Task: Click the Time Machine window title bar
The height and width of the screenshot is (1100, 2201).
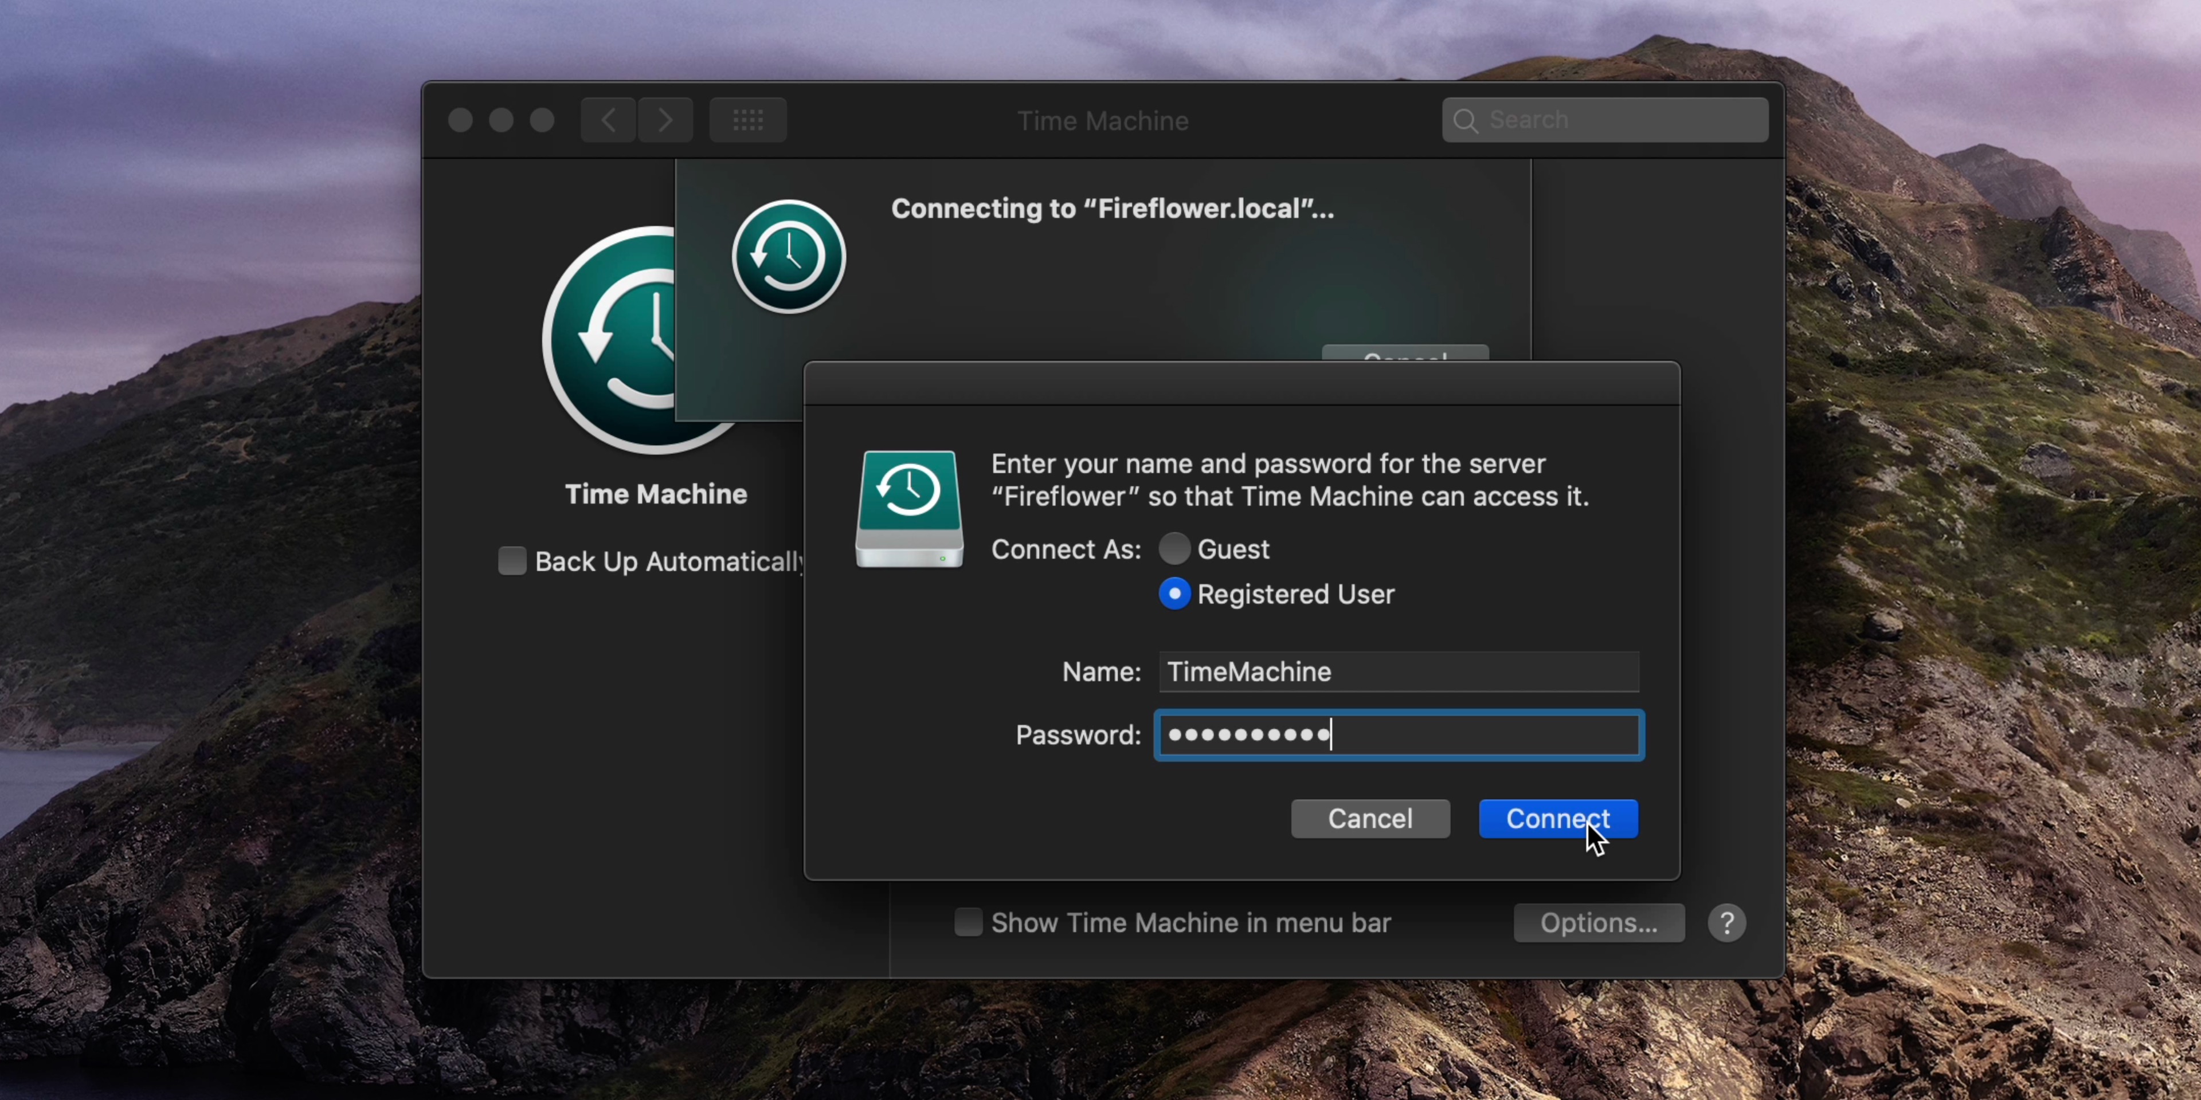Action: tap(1102, 120)
